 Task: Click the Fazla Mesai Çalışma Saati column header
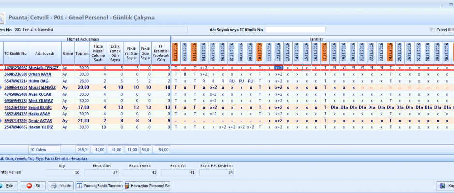pyautogui.click(x=98, y=53)
